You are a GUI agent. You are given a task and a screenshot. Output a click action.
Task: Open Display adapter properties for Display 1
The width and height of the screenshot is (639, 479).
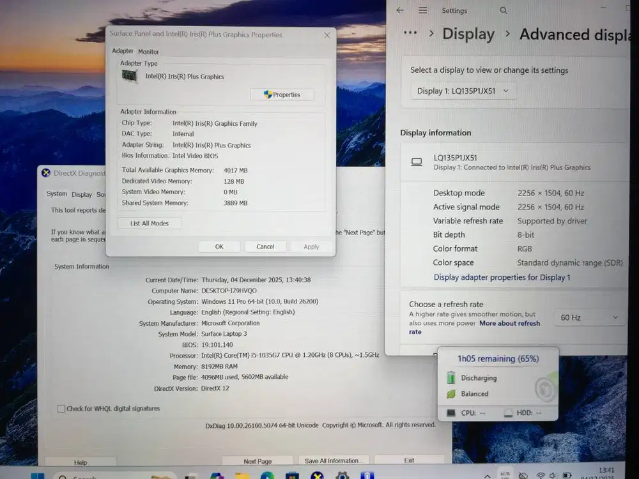(502, 277)
